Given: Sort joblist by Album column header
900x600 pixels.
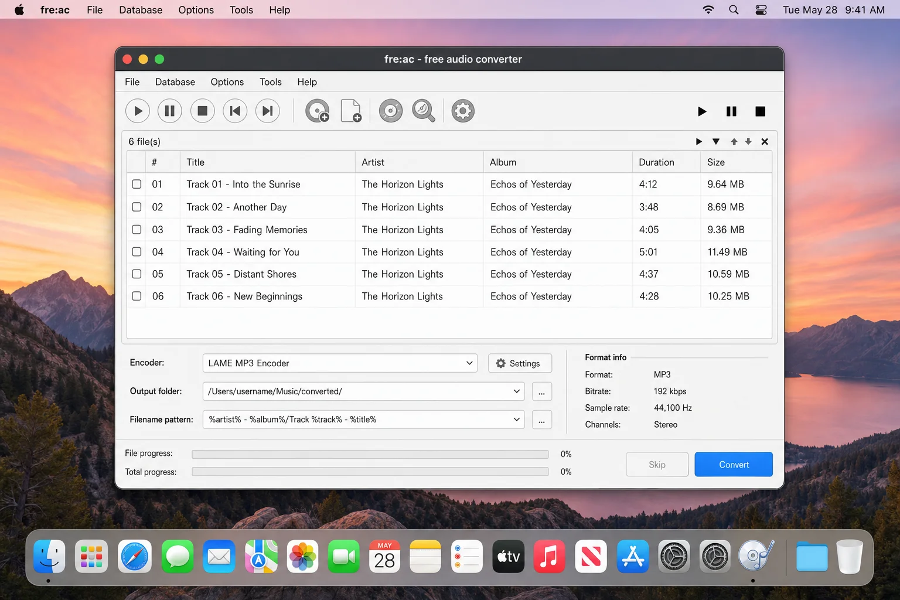Looking at the screenshot, I should click(558, 162).
